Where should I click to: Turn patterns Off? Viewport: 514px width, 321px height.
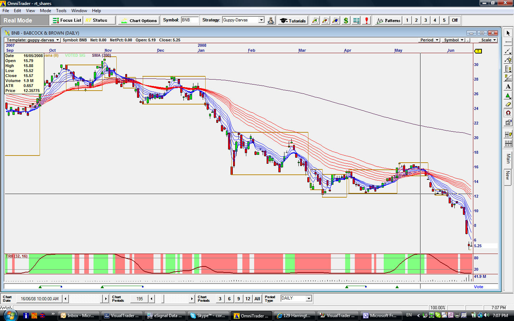coord(455,20)
